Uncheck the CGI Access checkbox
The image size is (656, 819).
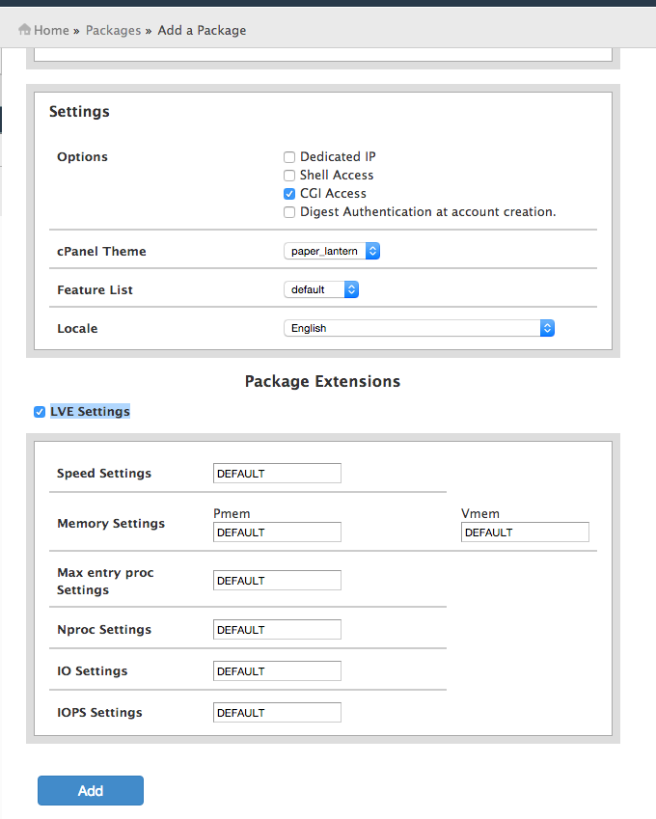point(289,194)
